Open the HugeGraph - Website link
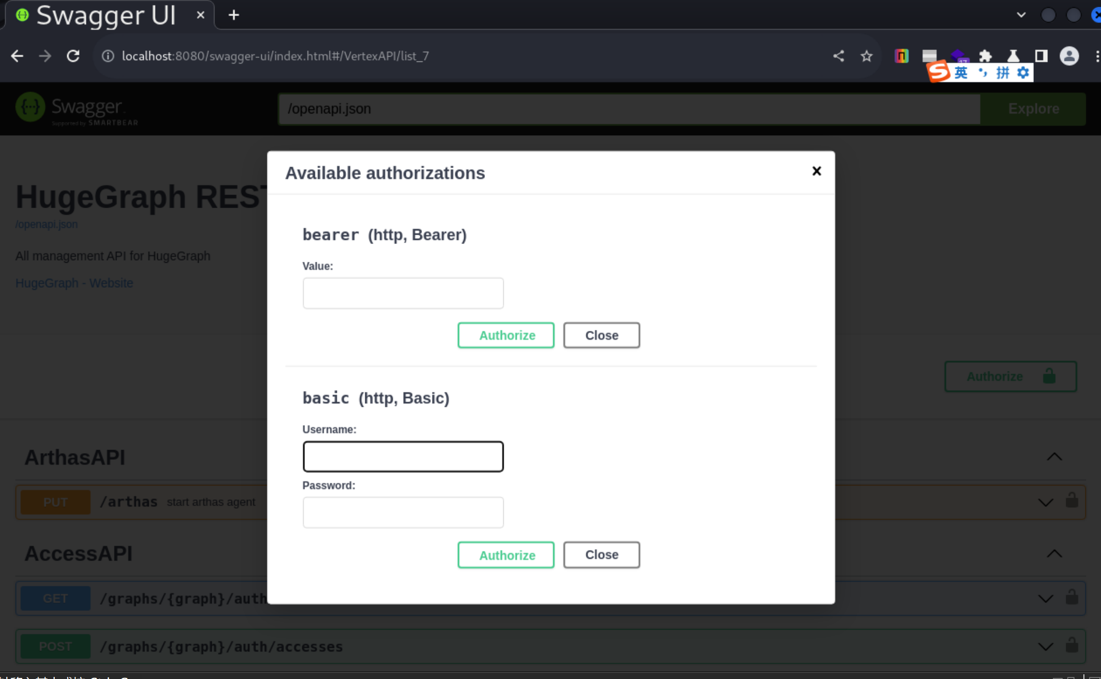1101x679 pixels. (x=74, y=283)
